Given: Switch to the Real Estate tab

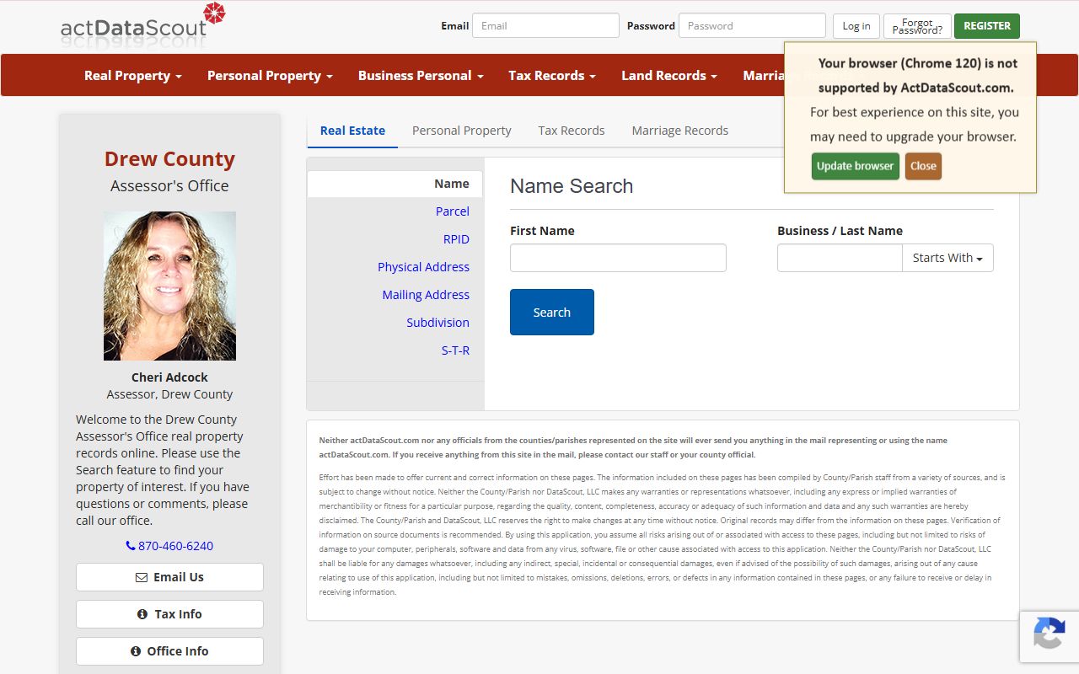Looking at the screenshot, I should coord(352,131).
